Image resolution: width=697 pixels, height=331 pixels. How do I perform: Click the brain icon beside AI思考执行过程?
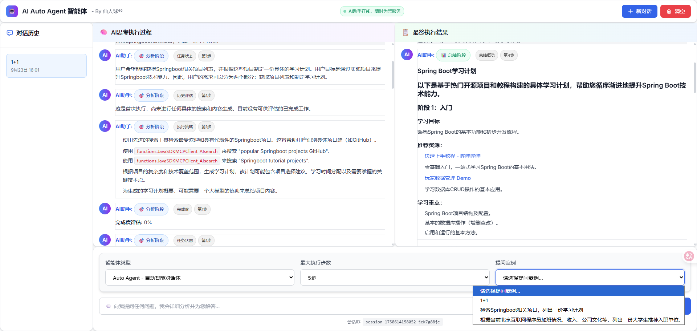pyautogui.click(x=103, y=32)
